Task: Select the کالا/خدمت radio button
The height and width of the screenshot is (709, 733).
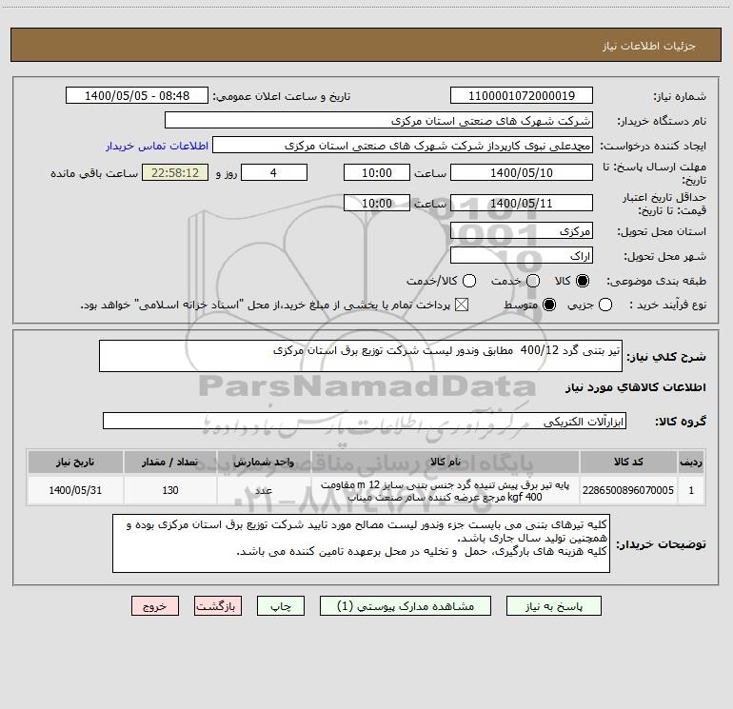Action: click(x=469, y=281)
